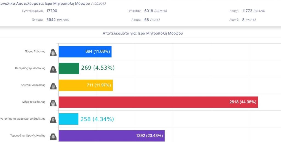Click the Έγκυρα label
This screenshot has height=142, width=281.
(38, 20)
